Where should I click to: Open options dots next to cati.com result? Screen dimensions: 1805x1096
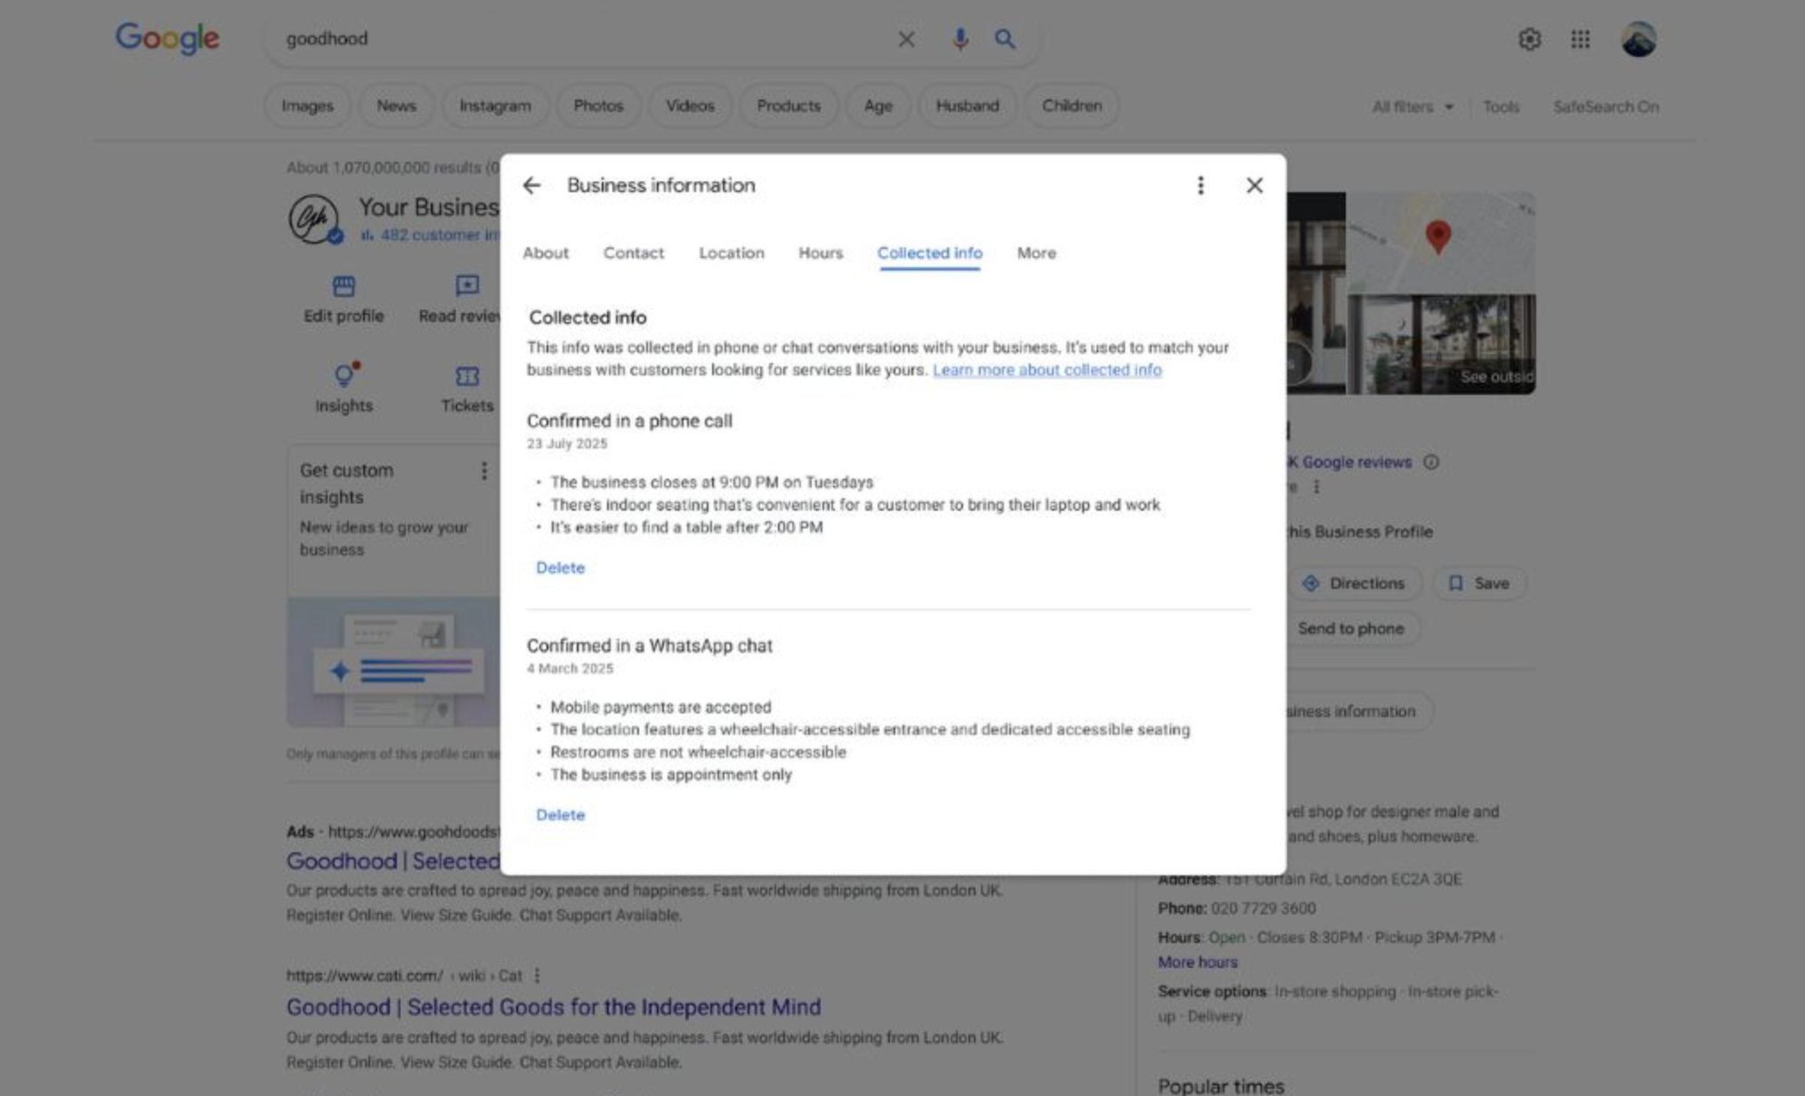click(537, 976)
